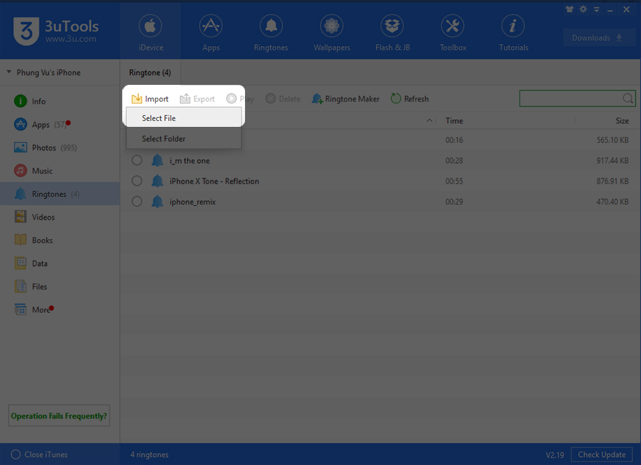Choose Select File from the Import menu
Screen dimensions: 641x465
coord(159,118)
